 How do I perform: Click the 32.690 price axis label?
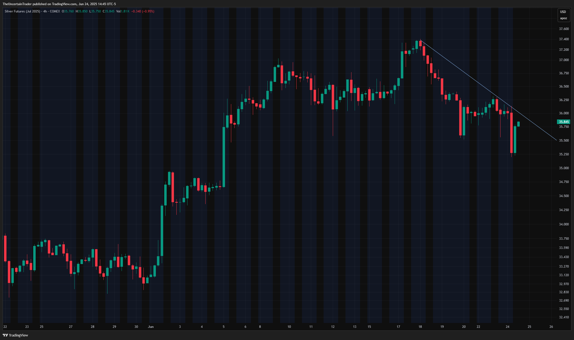tap(564, 301)
